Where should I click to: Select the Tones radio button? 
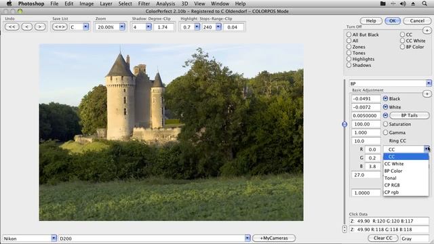click(349, 53)
